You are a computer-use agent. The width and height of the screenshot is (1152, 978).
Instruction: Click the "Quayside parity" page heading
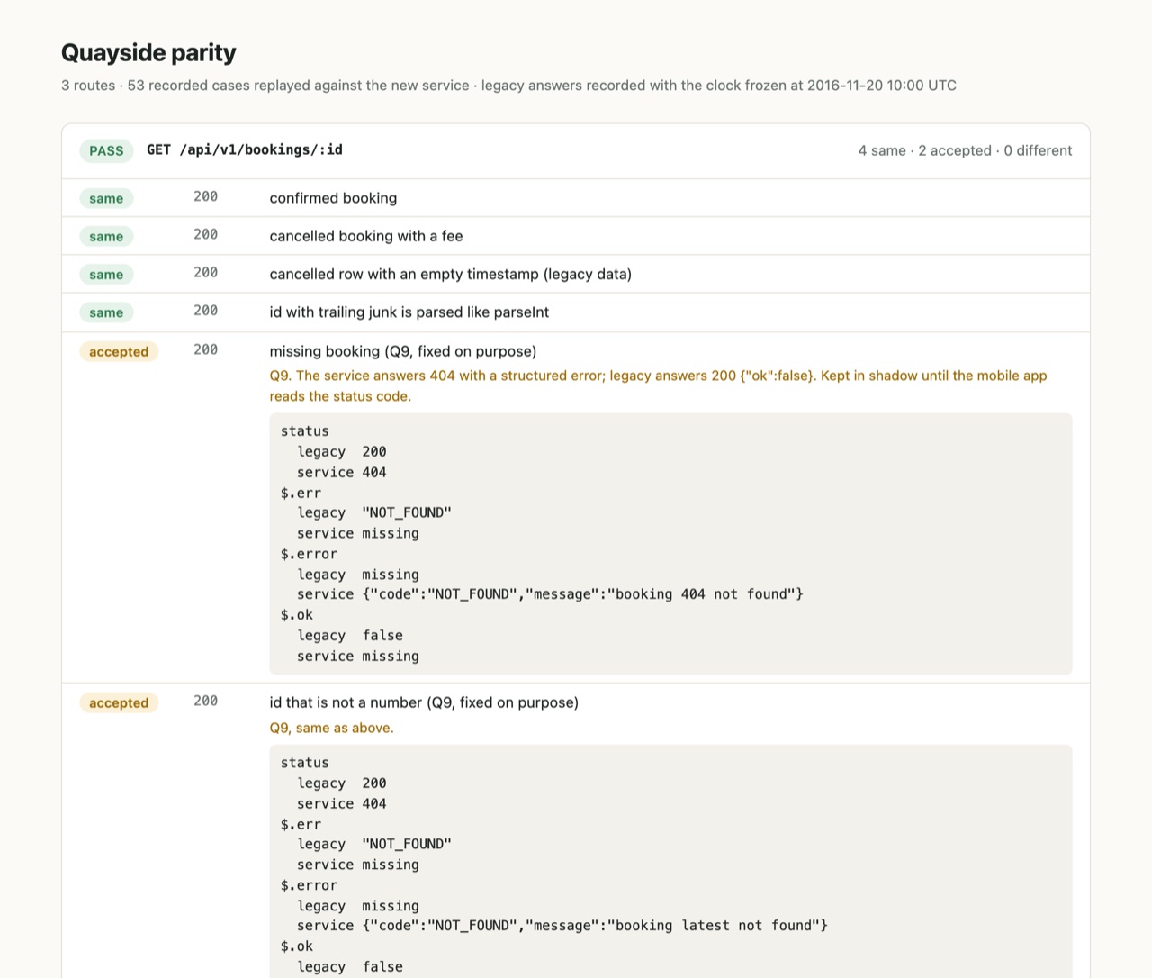[148, 52]
